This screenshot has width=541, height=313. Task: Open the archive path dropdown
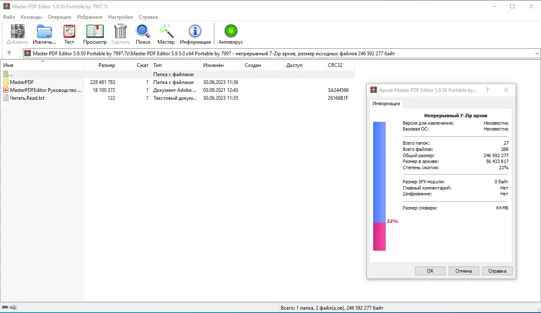tap(537, 53)
